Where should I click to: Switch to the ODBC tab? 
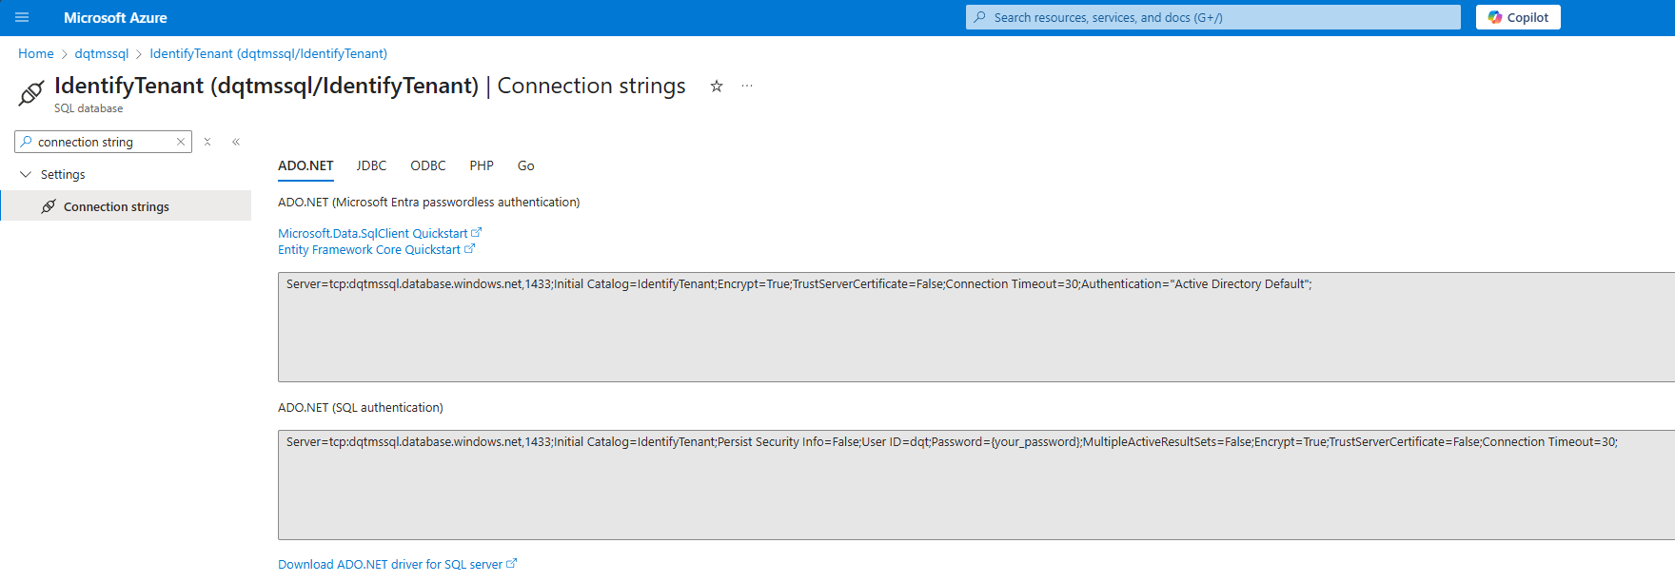428,165
